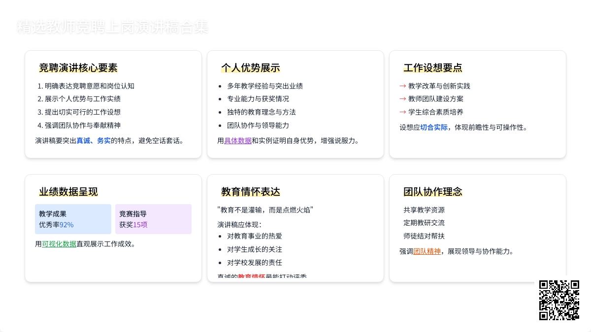The width and height of the screenshot is (591, 332).
Task: Click the value 15项
Action: 140,225
